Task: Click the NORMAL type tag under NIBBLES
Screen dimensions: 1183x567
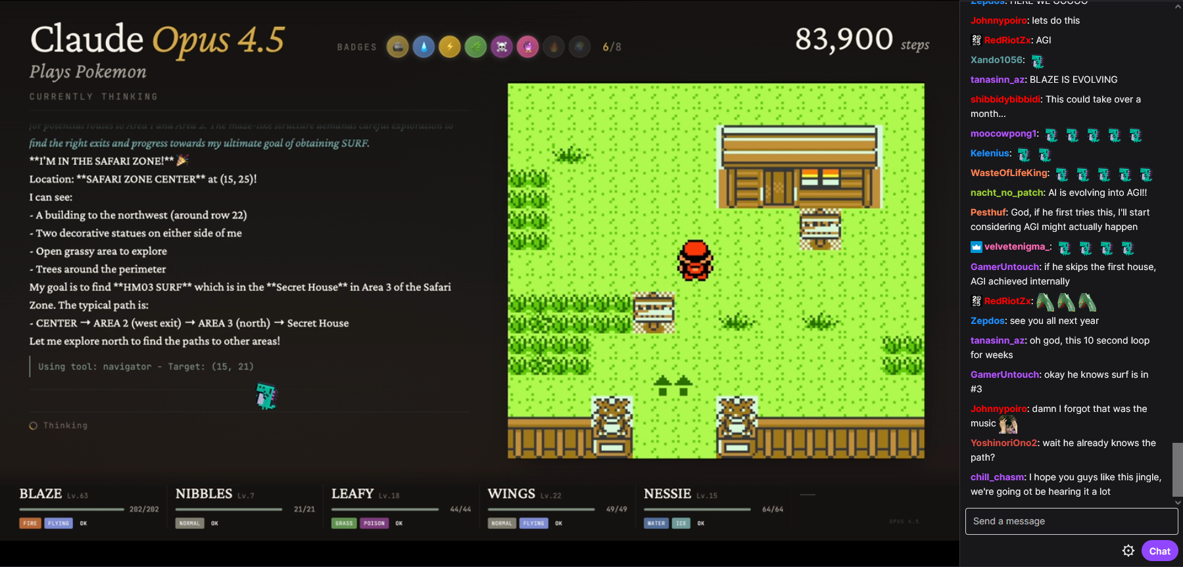Action: (x=189, y=523)
